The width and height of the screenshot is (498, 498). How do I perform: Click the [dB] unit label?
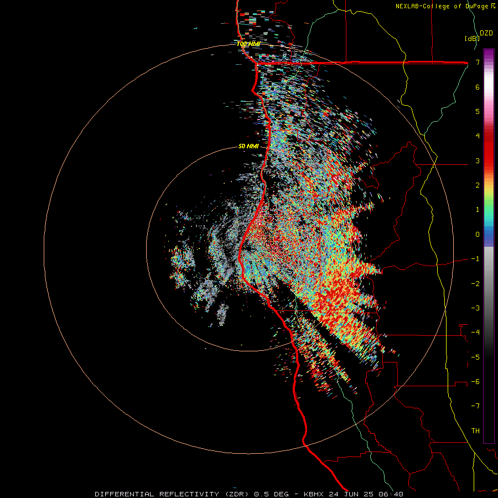pyautogui.click(x=471, y=38)
